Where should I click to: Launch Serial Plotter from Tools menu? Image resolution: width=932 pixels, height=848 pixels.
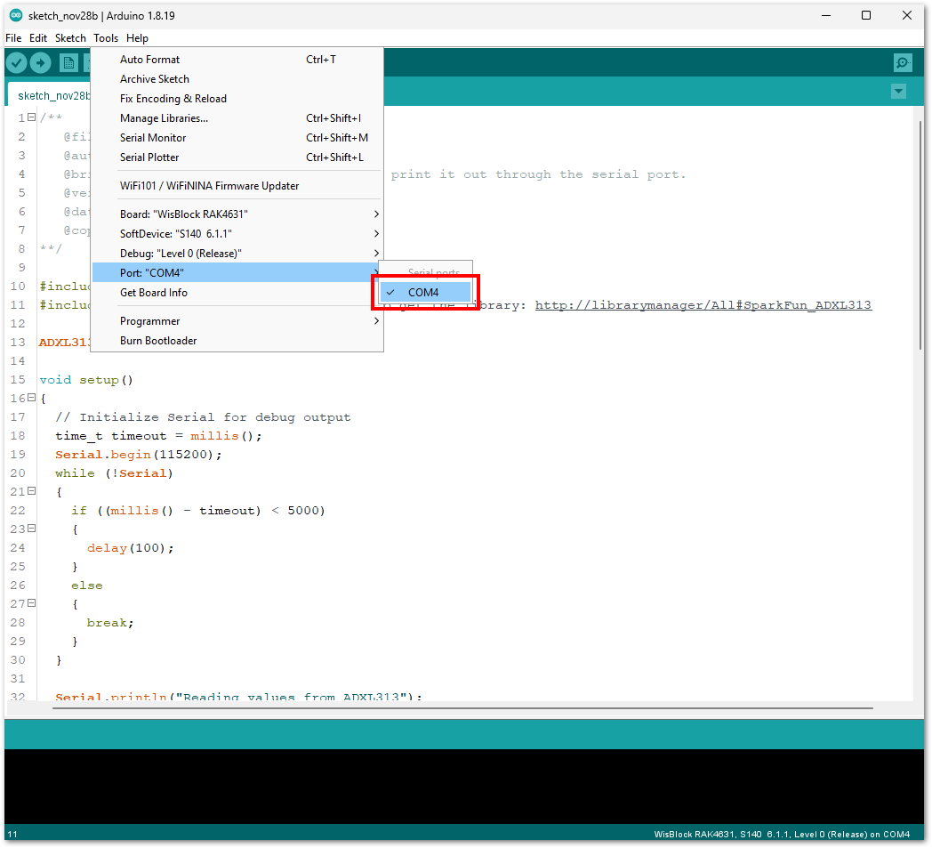coord(237,157)
